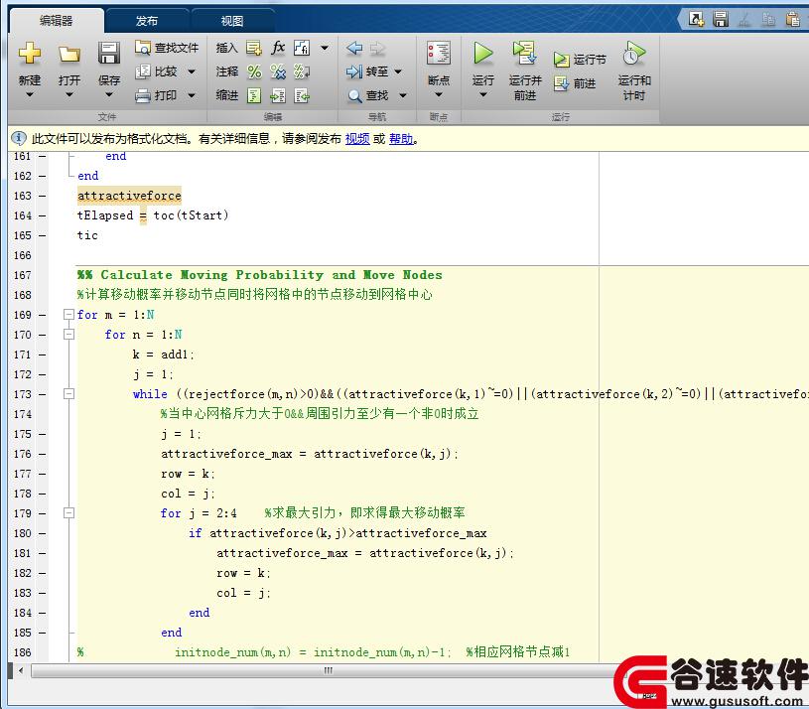Expand the 查找 dropdown arrow
The height and width of the screenshot is (709, 809).
403,95
